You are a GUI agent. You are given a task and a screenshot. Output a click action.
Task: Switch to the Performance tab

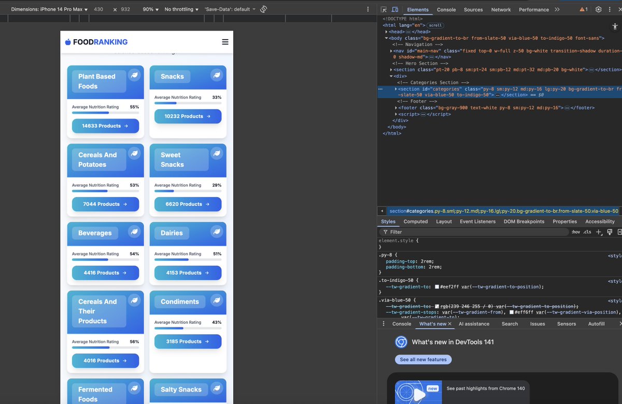(534, 9)
